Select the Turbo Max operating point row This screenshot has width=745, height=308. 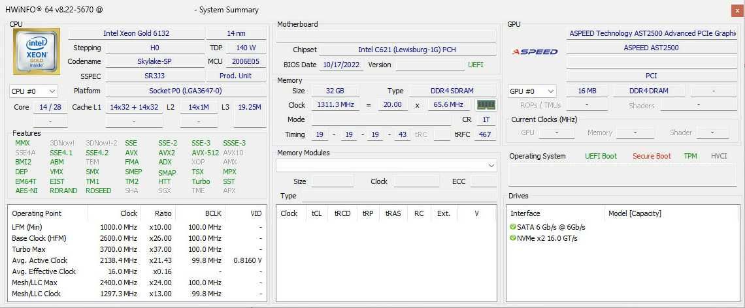[137, 249]
